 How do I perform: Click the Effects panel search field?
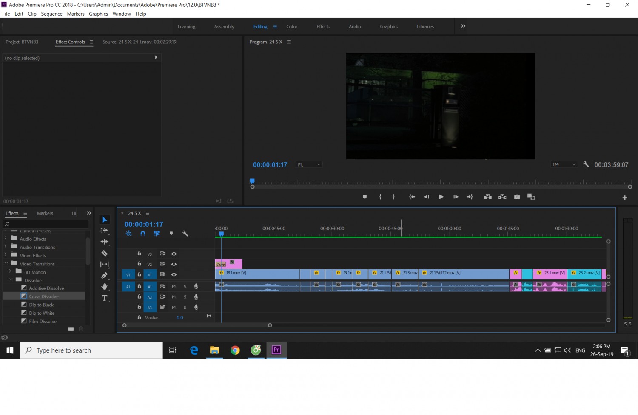click(46, 224)
